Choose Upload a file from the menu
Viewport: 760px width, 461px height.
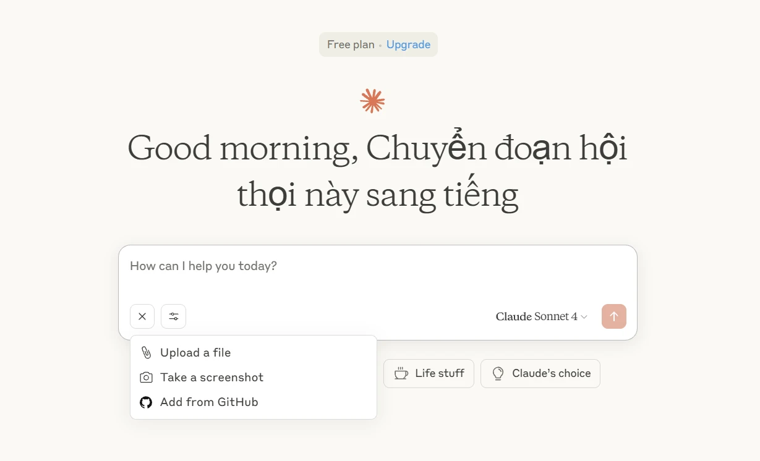click(254, 353)
